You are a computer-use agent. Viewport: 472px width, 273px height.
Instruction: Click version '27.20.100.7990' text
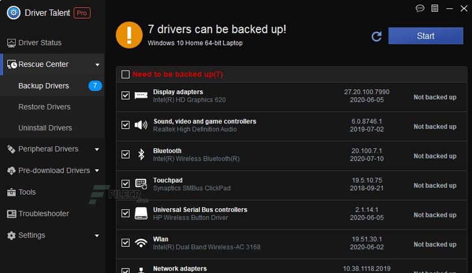366,92
